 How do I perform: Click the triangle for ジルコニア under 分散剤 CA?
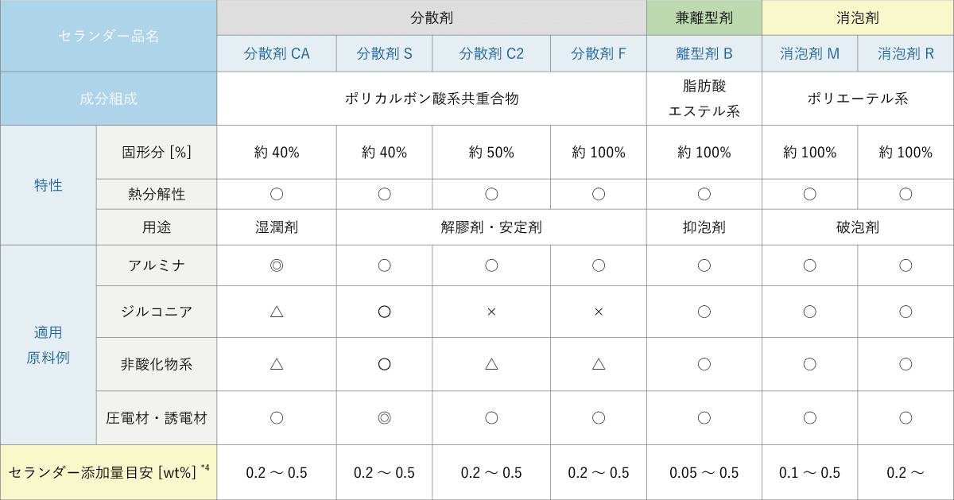[x=277, y=312]
